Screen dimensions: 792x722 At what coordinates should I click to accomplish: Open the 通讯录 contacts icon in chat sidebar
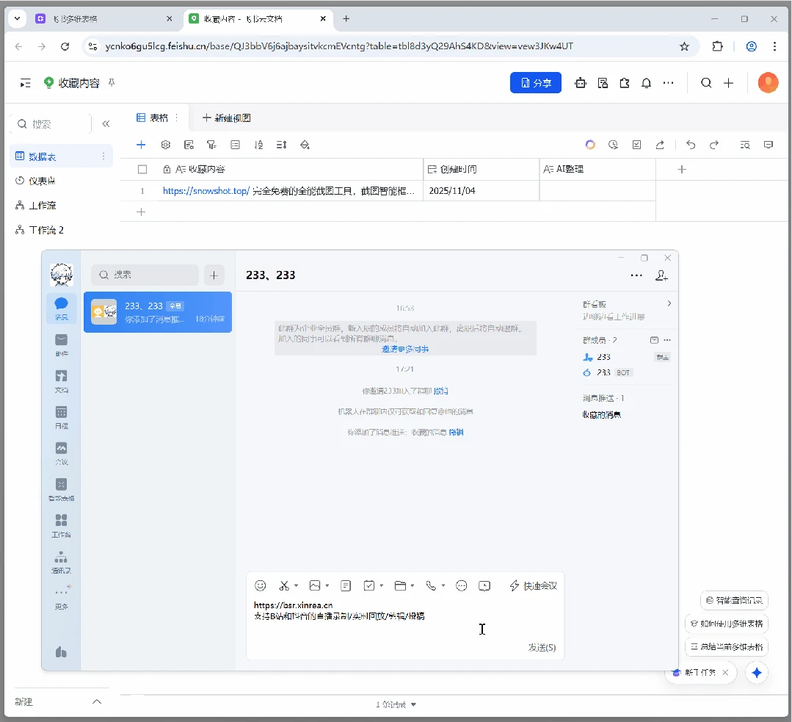pyautogui.click(x=61, y=562)
